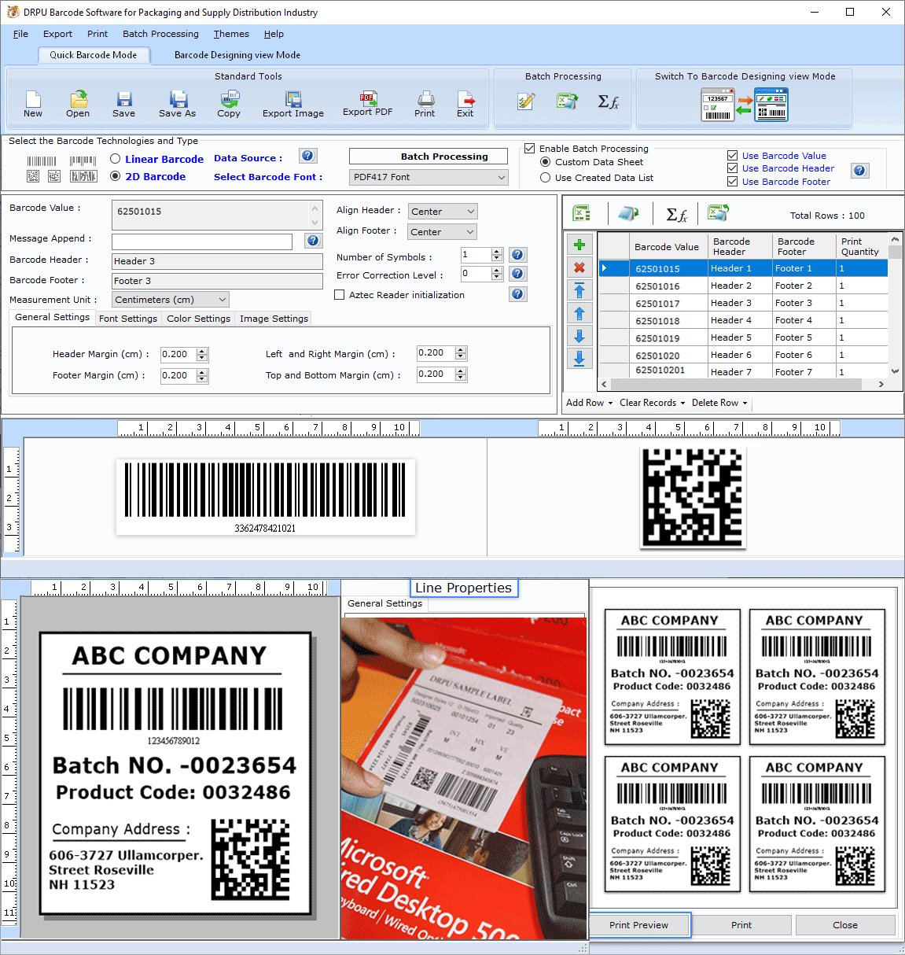Enable Aztec Reader initialization checkbox

(x=340, y=295)
